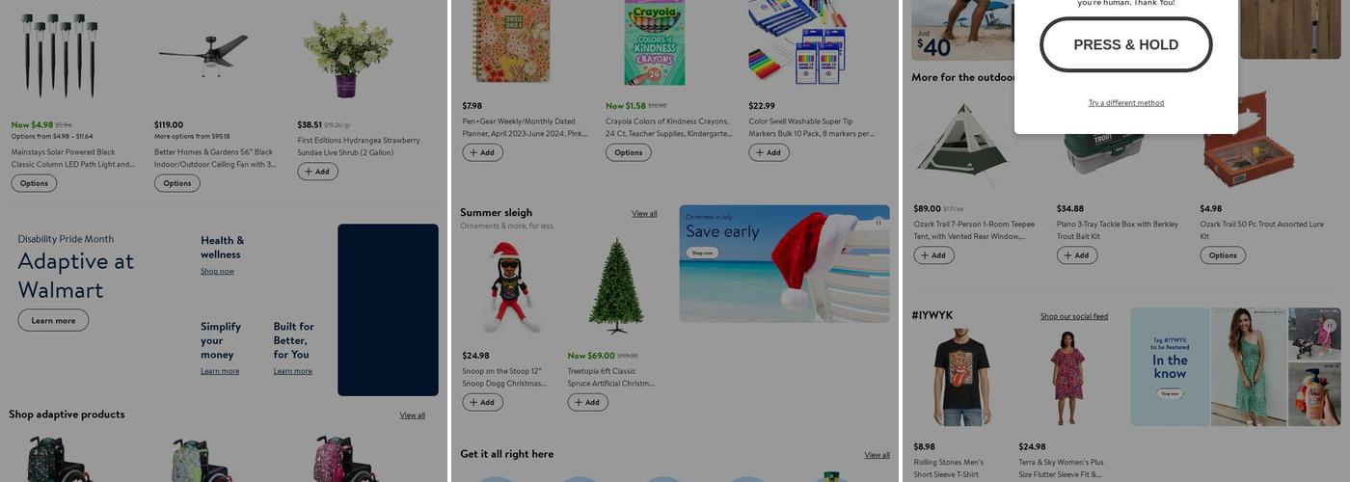Open the Try a different method link
This screenshot has height=482, width=1350.
coord(1126,103)
